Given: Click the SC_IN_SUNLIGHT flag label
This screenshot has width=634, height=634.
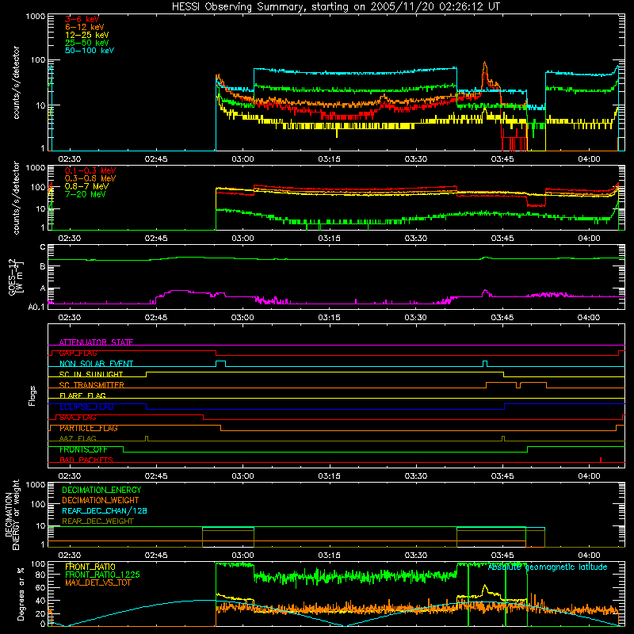Looking at the screenshot, I should pos(91,374).
